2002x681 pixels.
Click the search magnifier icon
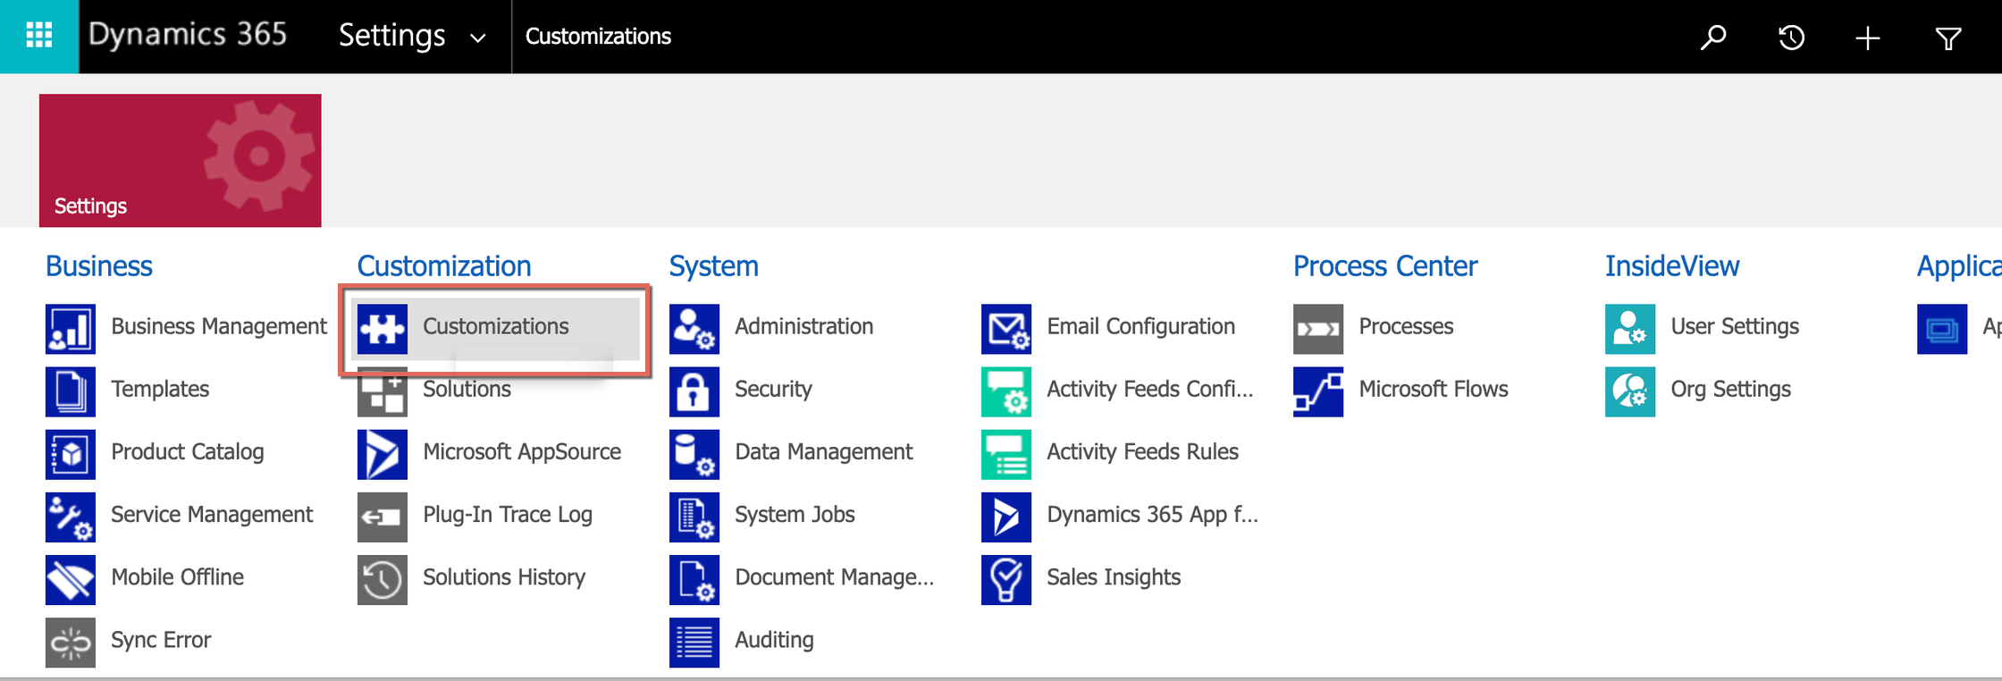1712,38
